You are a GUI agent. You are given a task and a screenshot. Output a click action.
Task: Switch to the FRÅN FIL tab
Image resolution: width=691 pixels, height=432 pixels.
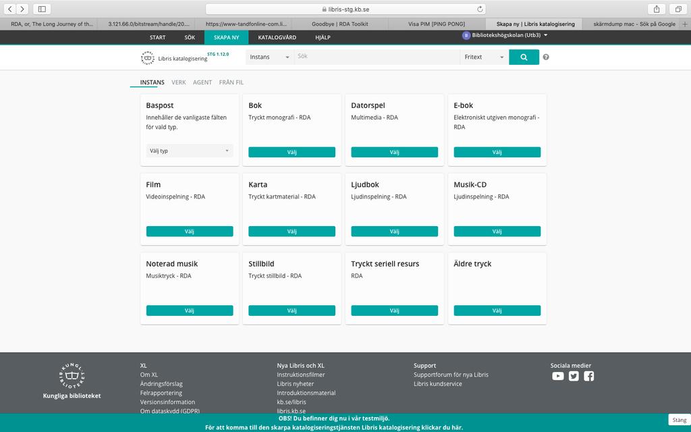tap(231, 82)
